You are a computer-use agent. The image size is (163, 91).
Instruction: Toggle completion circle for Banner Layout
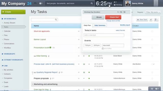coord(152,39)
